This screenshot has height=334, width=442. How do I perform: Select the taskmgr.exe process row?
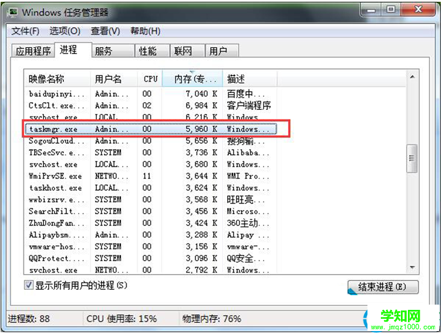point(151,129)
